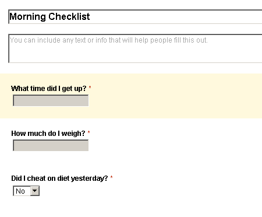262x217 pixels.
Task: Open the 'Did I cheat on diet yesterday?' dropdown
Action: point(26,191)
